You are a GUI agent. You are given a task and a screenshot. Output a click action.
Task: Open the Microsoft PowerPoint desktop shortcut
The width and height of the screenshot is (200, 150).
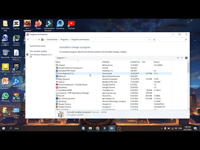point(5,84)
